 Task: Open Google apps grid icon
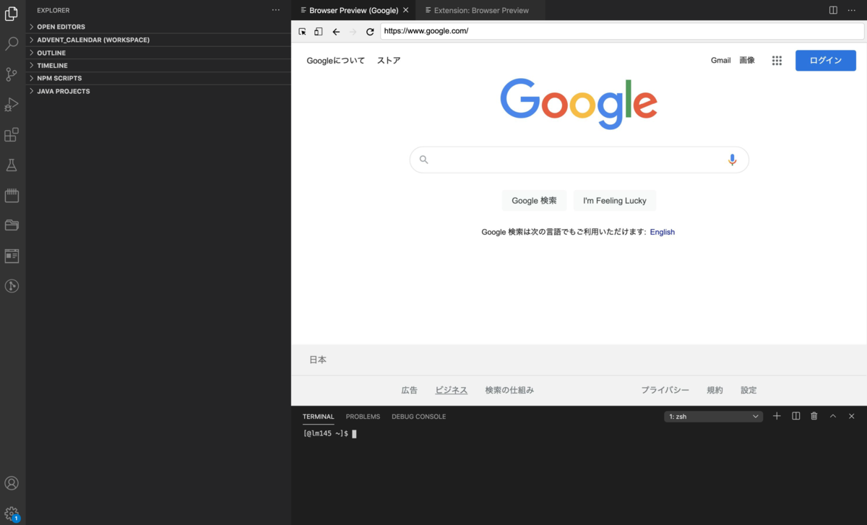[x=777, y=61]
